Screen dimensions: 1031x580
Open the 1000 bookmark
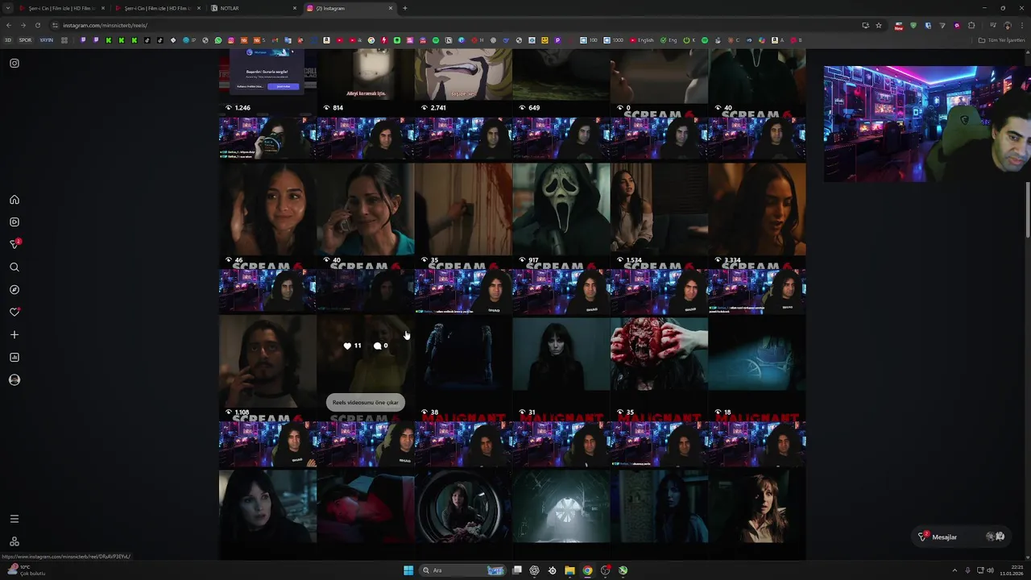(613, 40)
